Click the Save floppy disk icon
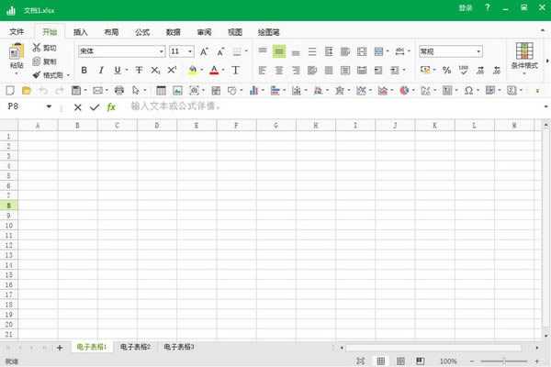This screenshot has width=551, height=367. (76, 91)
